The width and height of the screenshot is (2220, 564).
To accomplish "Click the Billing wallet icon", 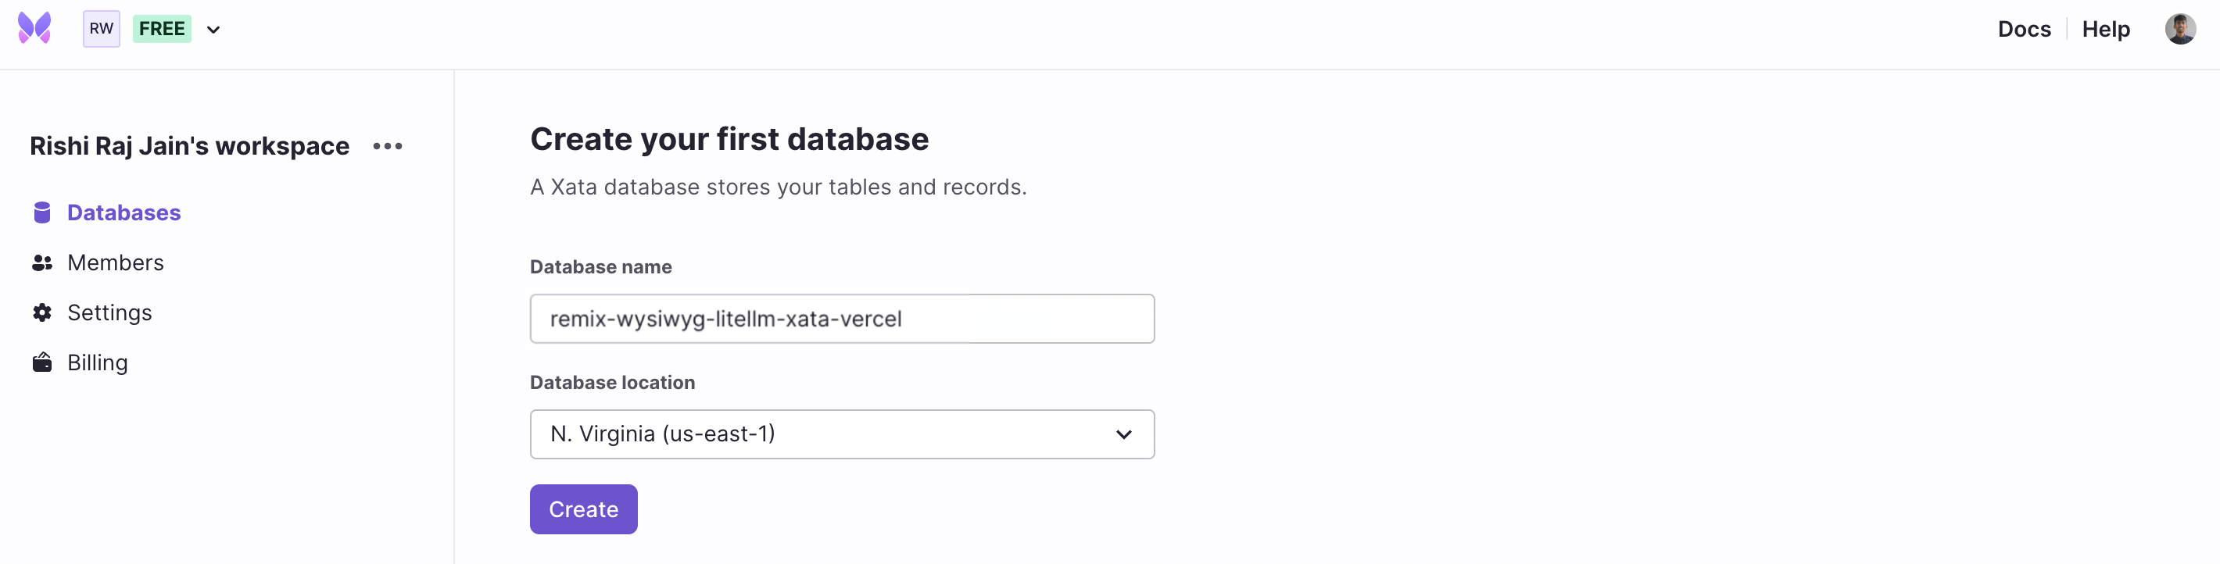I will click(x=42, y=362).
